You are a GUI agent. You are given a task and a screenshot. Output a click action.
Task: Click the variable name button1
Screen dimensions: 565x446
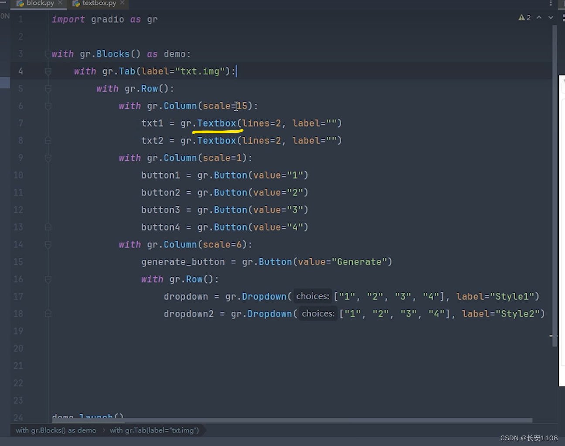coord(160,175)
